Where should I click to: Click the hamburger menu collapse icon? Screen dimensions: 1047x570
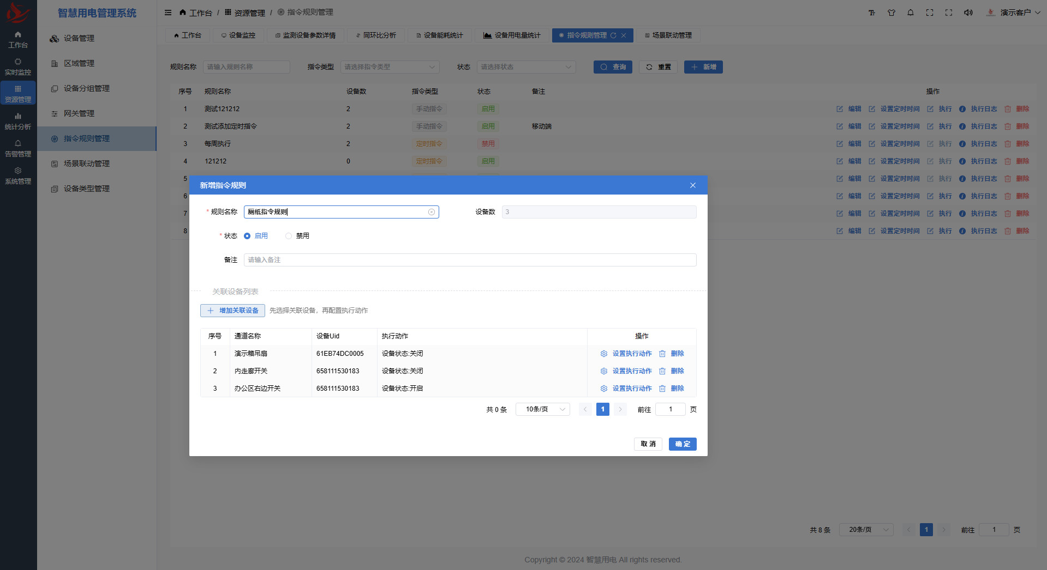pos(168,13)
